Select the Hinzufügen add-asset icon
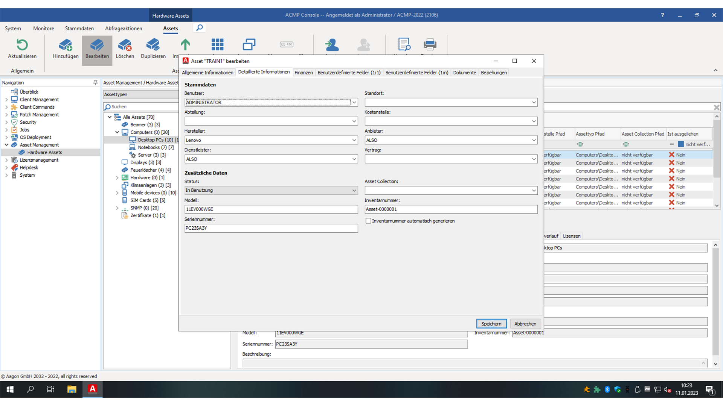This screenshot has height=406, width=723. 65,45
